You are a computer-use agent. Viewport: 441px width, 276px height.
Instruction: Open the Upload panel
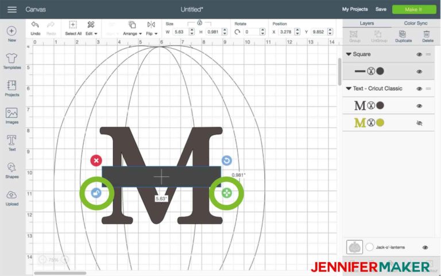point(12,198)
